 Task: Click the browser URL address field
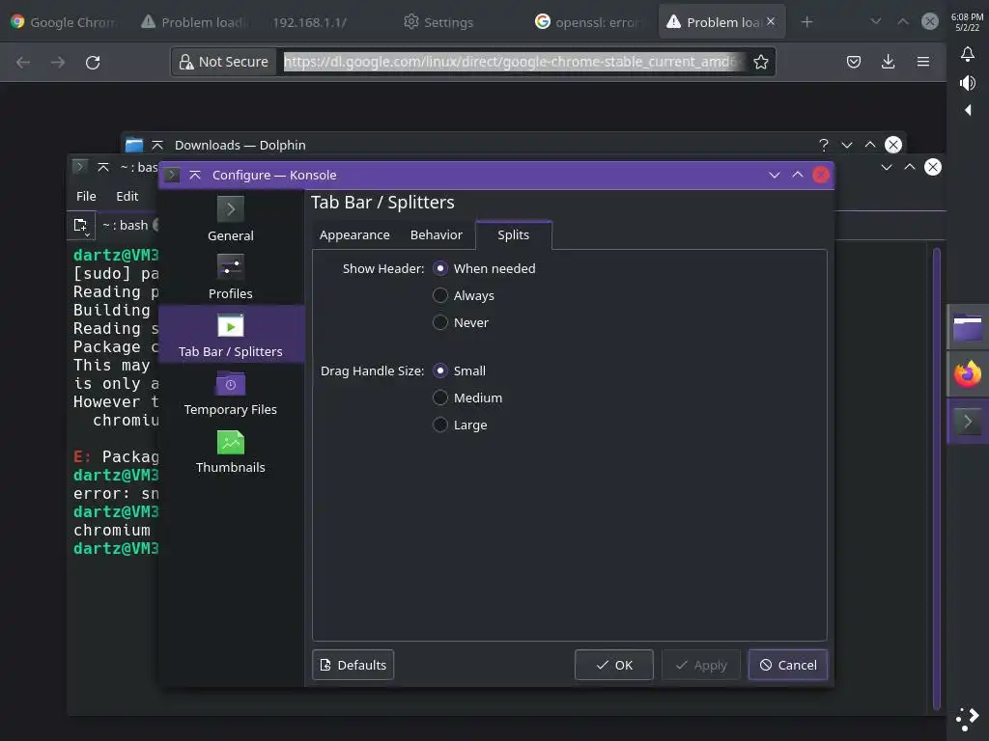[514, 62]
